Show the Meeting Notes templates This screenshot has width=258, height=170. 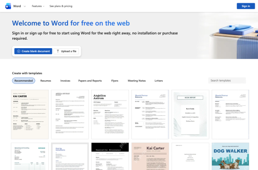pyautogui.click(x=137, y=81)
